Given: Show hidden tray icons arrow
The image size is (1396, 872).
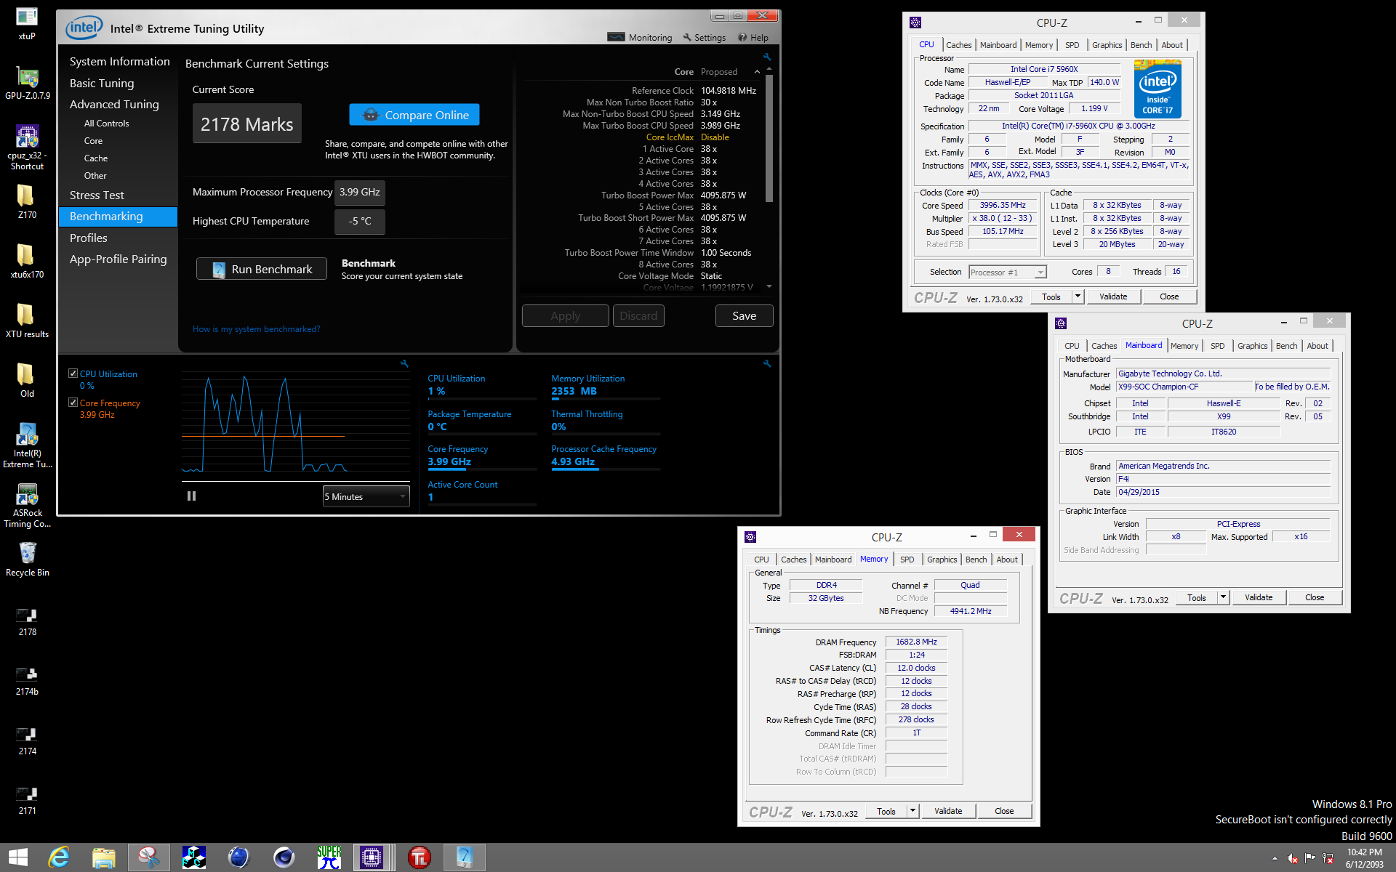Looking at the screenshot, I should (1275, 858).
